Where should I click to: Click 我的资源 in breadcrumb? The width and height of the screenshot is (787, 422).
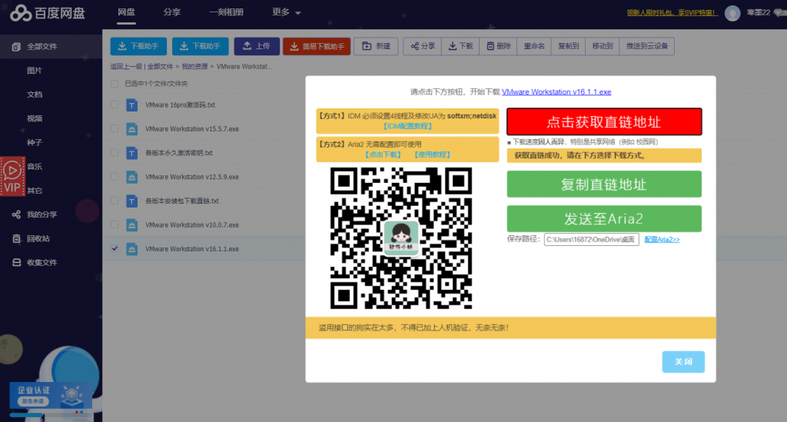[x=194, y=67]
